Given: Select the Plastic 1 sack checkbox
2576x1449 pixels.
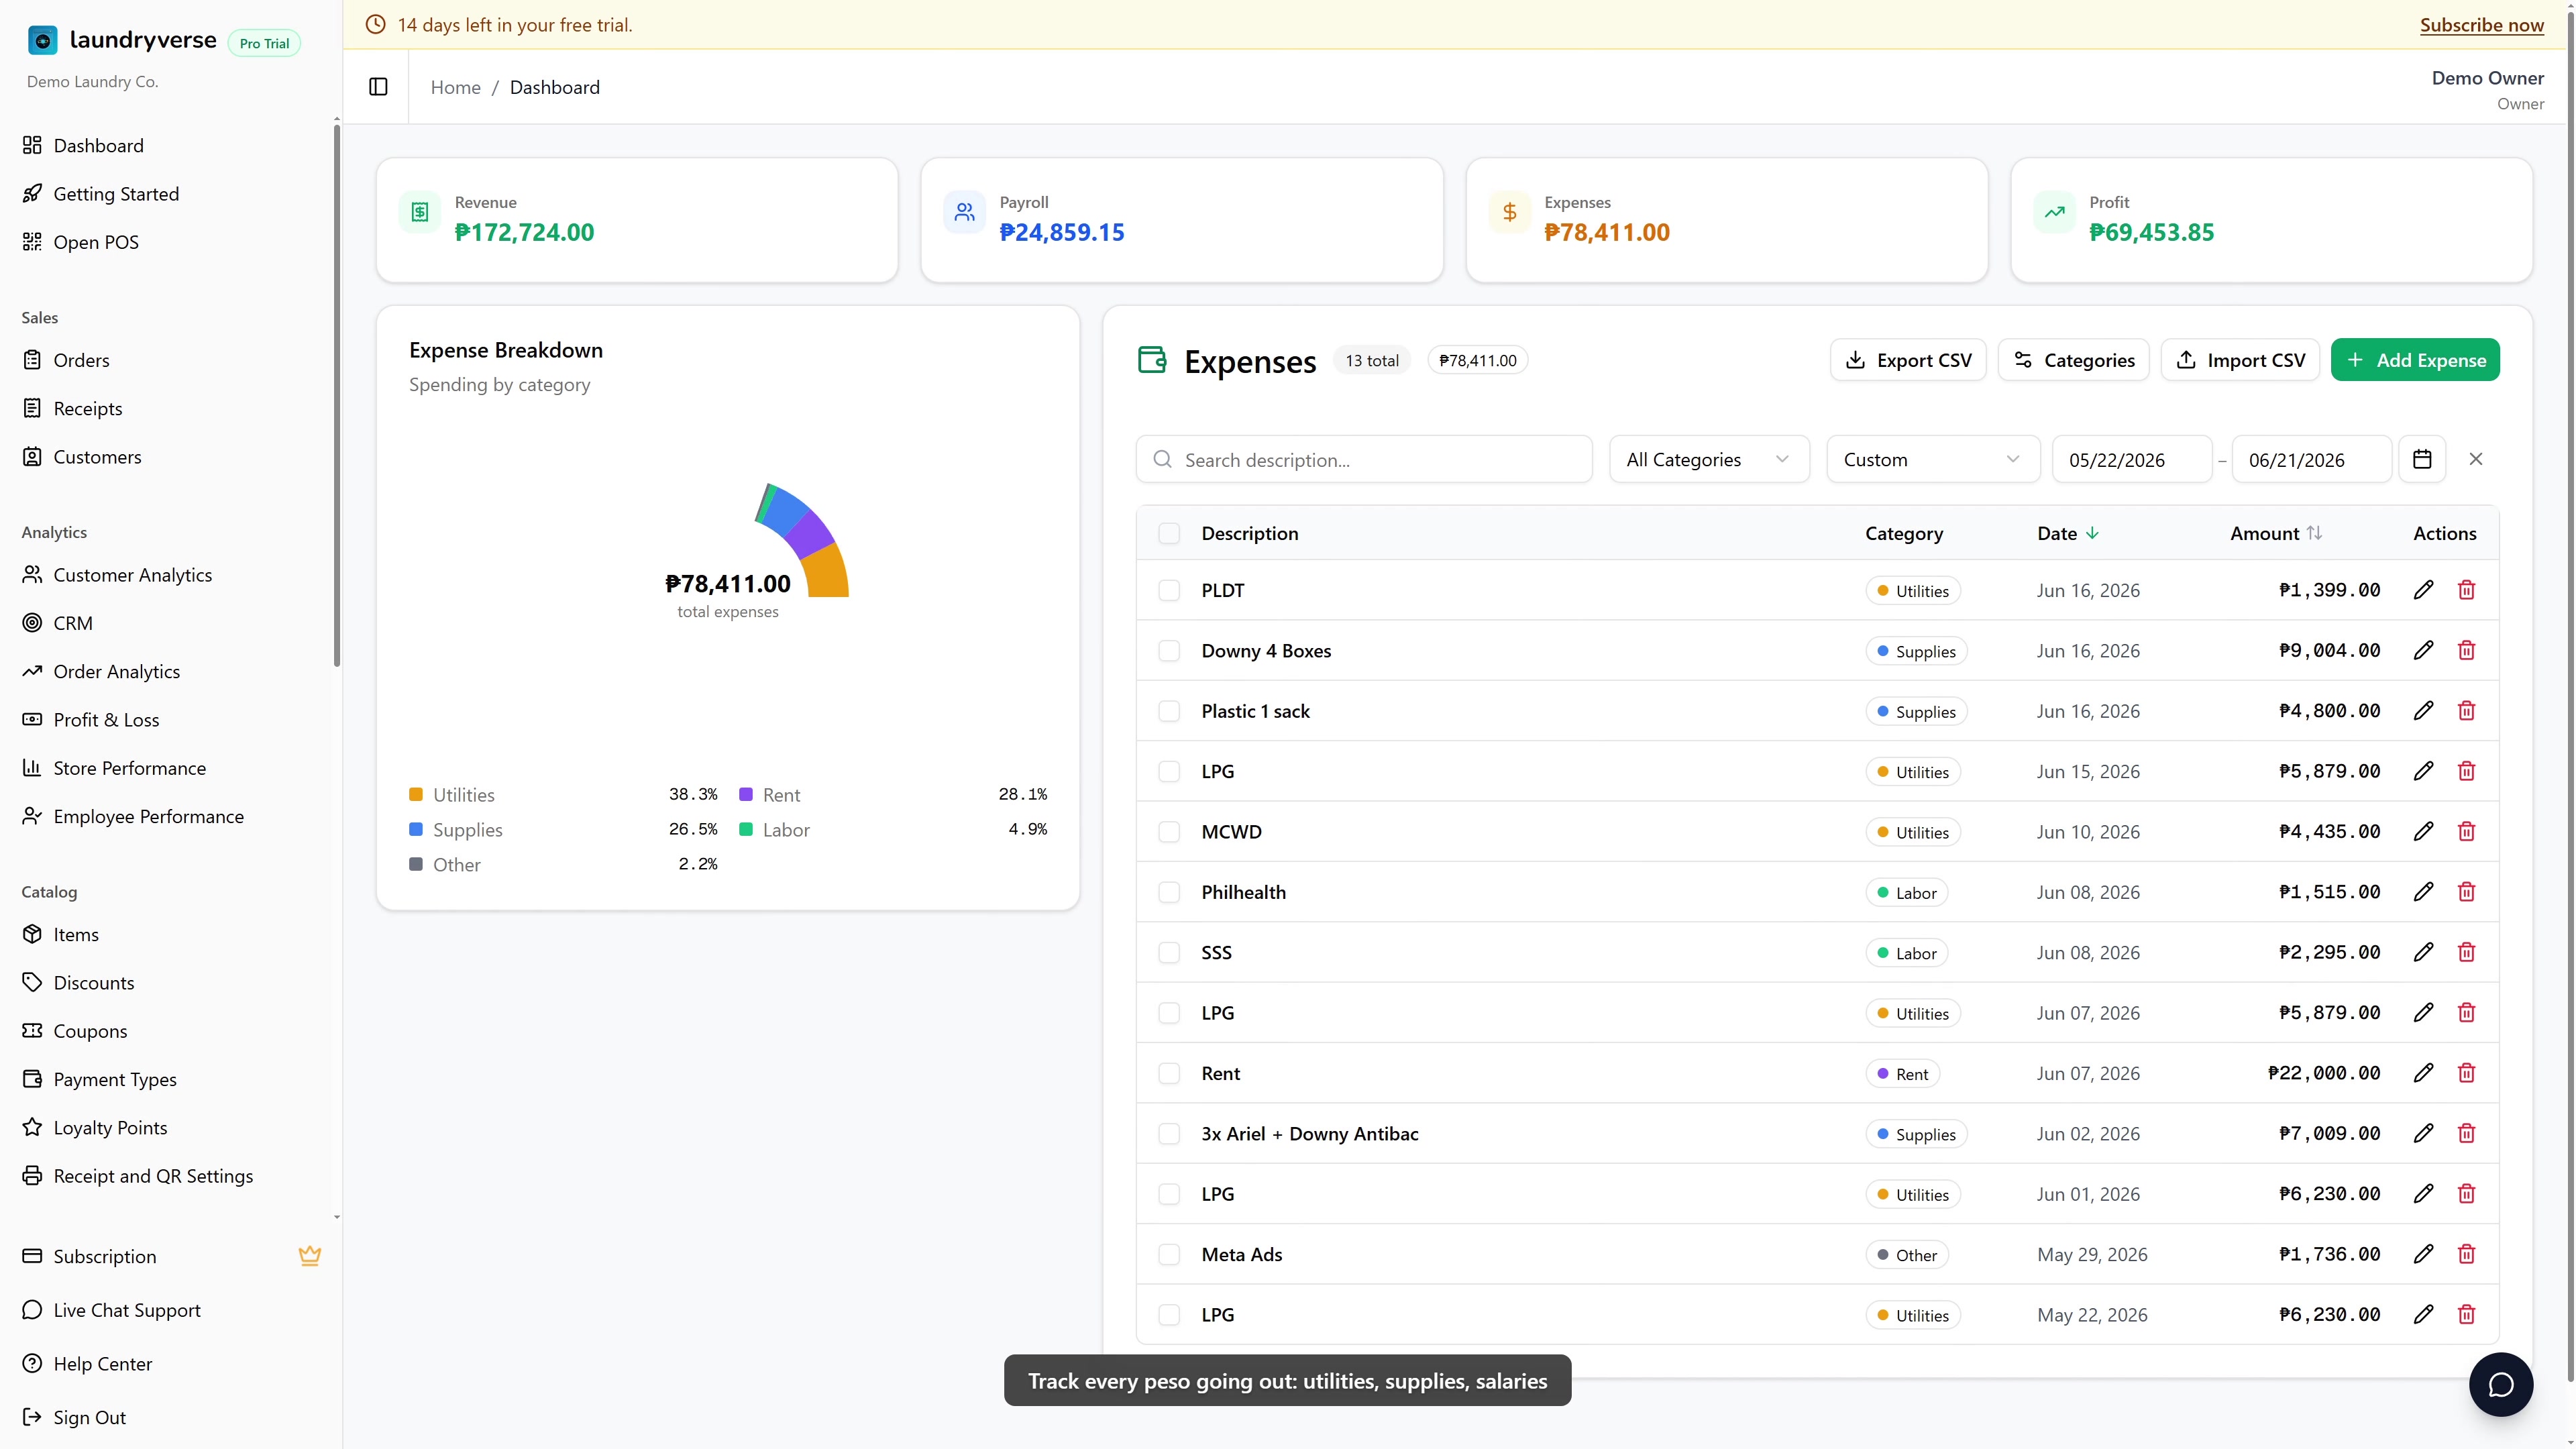Looking at the screenshot, I should pyautogui.click(x=1169, y=711).
